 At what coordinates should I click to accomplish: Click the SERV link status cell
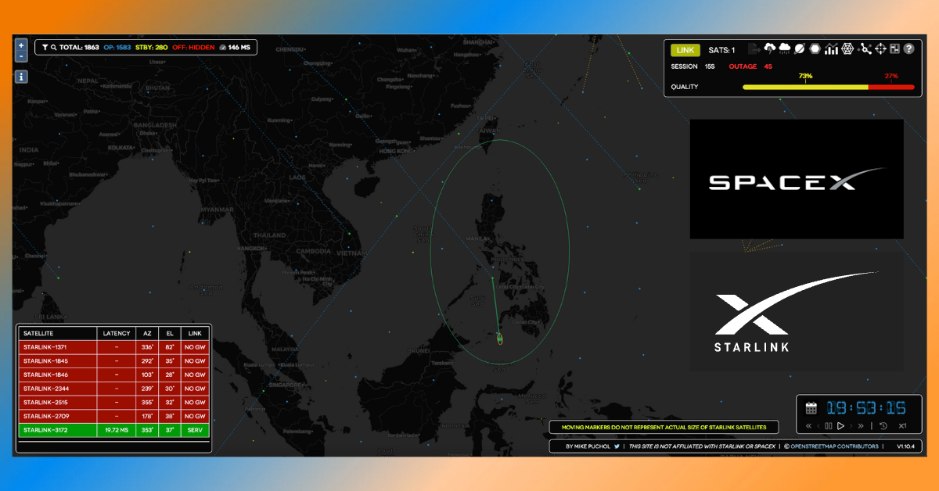tap(194, 431)
